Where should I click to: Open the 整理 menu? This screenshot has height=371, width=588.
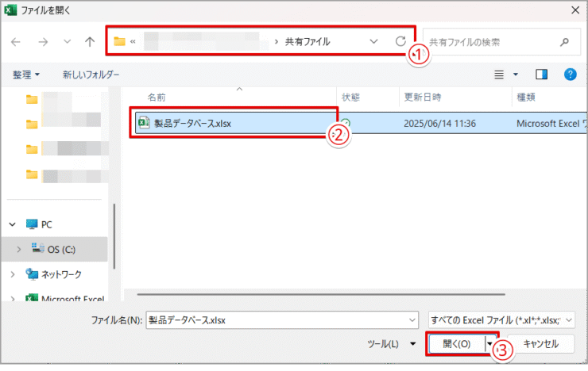pyautogui.click(x=26, y=75)
